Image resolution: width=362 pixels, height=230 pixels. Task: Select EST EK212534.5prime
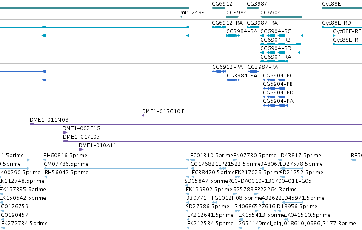(210, 224)
